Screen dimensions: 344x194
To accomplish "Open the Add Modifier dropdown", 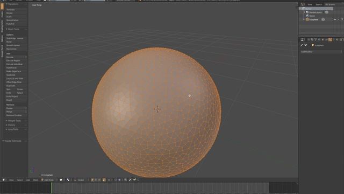I will tap(321, 52).
